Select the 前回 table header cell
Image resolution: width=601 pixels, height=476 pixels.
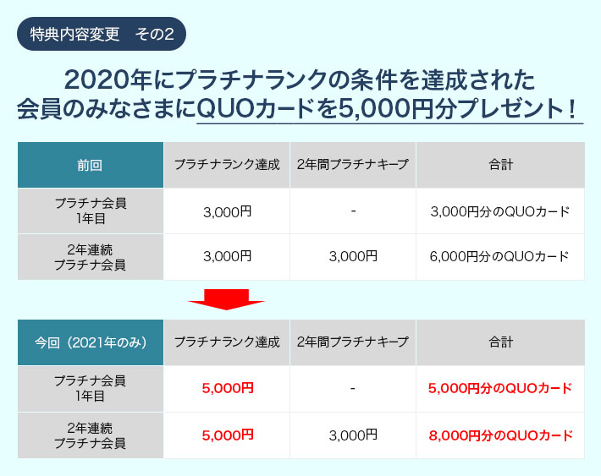pos(90,165)
